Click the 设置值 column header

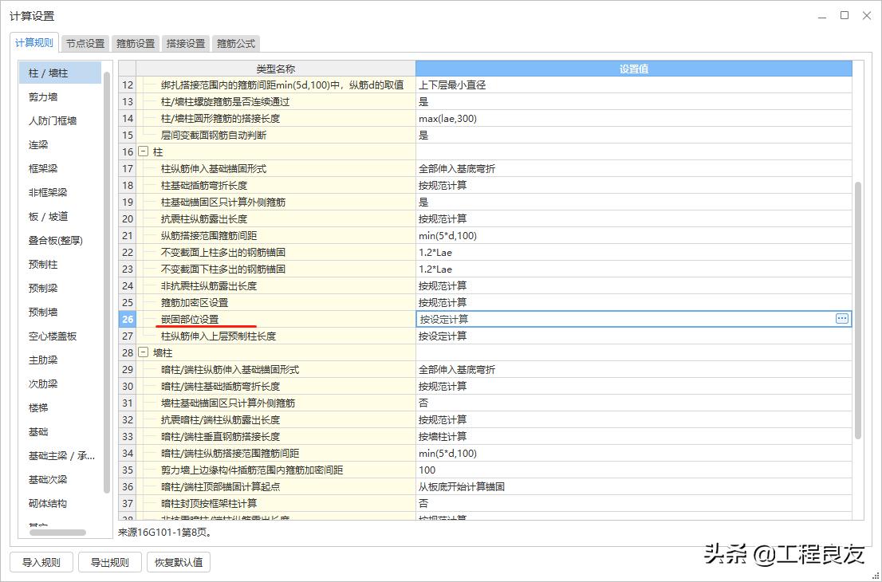tap(632, 69)
